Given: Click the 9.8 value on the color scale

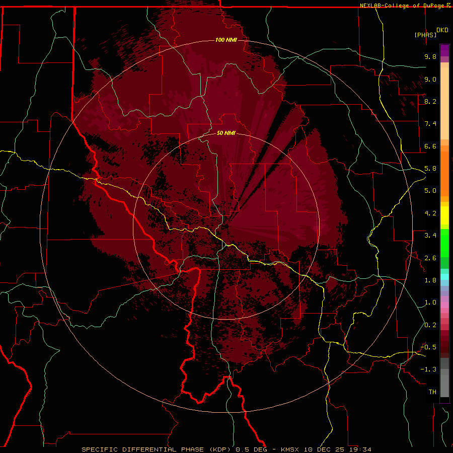Looking at the screenshot, I should 430,56.
